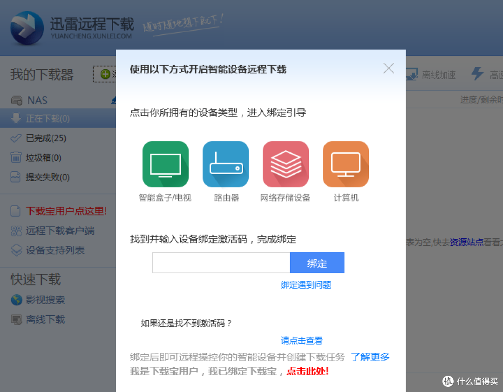This screenshot has width=503, height=392.
Task: Select the 计算机 computer device icon
Action: coord(346,164)
